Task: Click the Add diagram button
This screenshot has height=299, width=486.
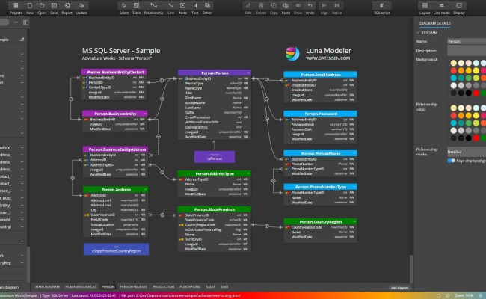Action: [x=399, y=288]
